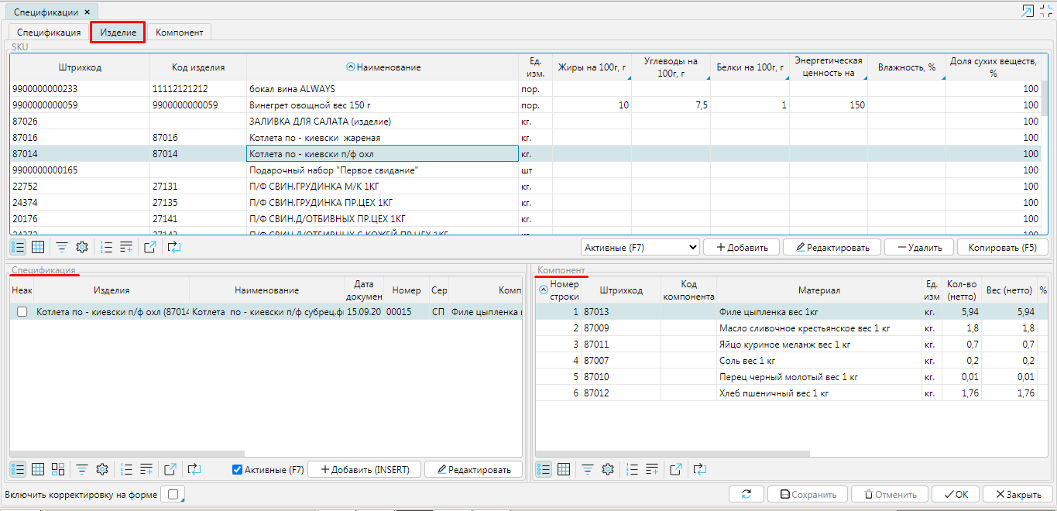Click the tiles view icon in Спецификация toolbar
The height and width of the screenshot is (511, 1057).
click(x=58, y=469)
